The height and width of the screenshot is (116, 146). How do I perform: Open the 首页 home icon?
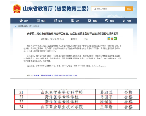[21, 21]
